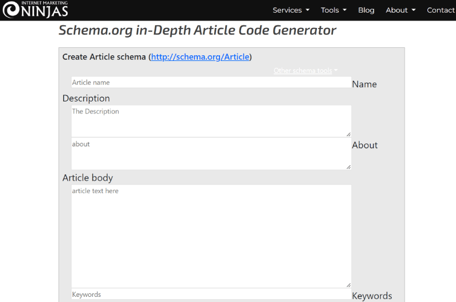
Task: Click the Description label
Action: [86, 99]
